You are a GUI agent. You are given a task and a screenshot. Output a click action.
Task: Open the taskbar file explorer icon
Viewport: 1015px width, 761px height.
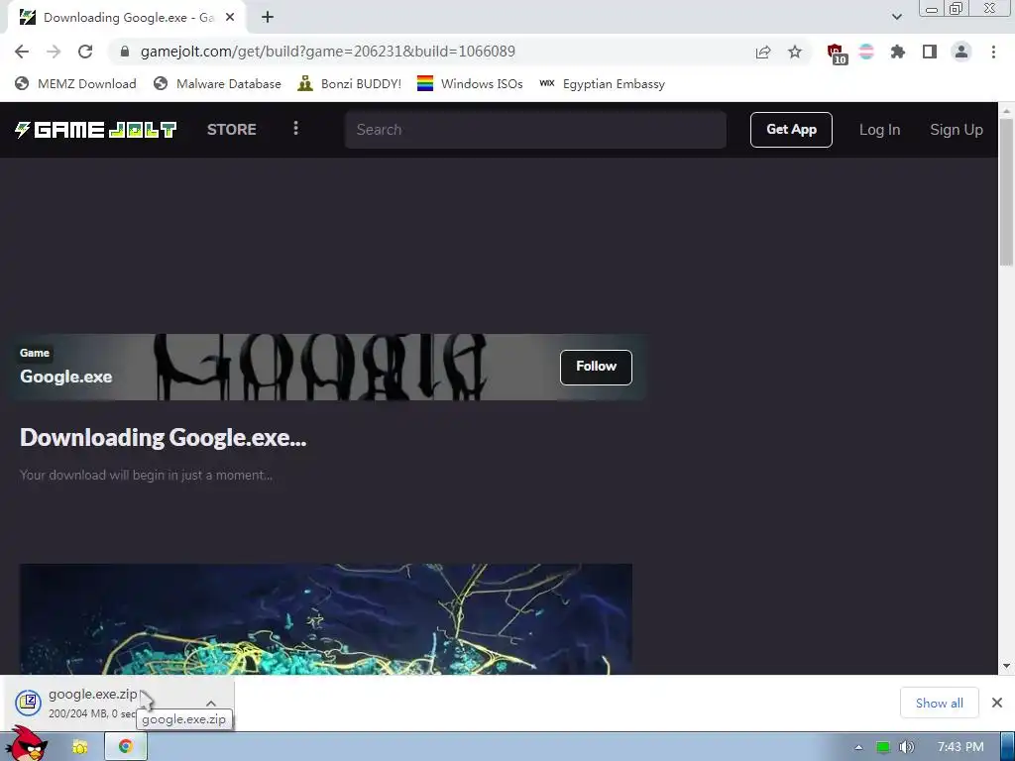click(79, 747)
